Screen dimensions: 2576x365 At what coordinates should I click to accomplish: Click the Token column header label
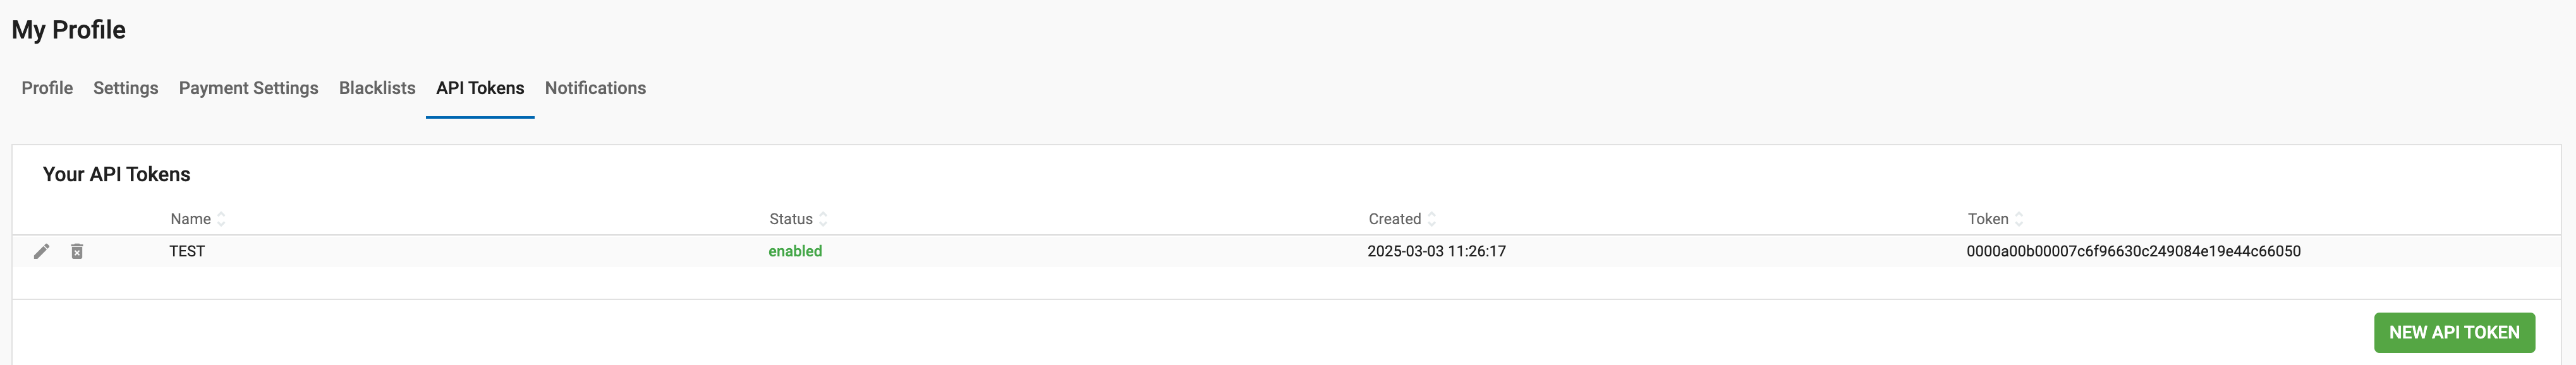[1987, 219]
